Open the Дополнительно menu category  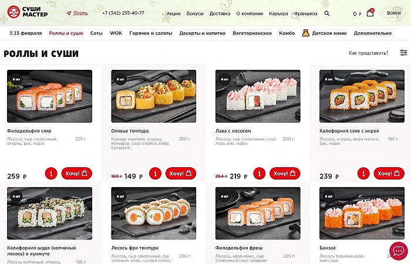(x=372, y=33)
